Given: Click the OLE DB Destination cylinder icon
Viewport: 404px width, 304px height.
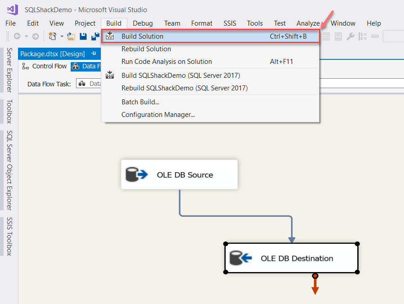Looking at the screenshot, I should click(240, 258).
